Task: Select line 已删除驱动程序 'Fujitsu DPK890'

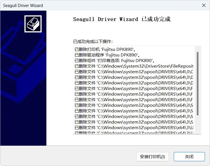Action: 107,55
